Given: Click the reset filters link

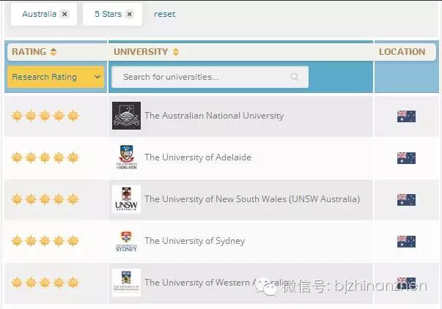Looking at the screenshot, I should point(165,14).
